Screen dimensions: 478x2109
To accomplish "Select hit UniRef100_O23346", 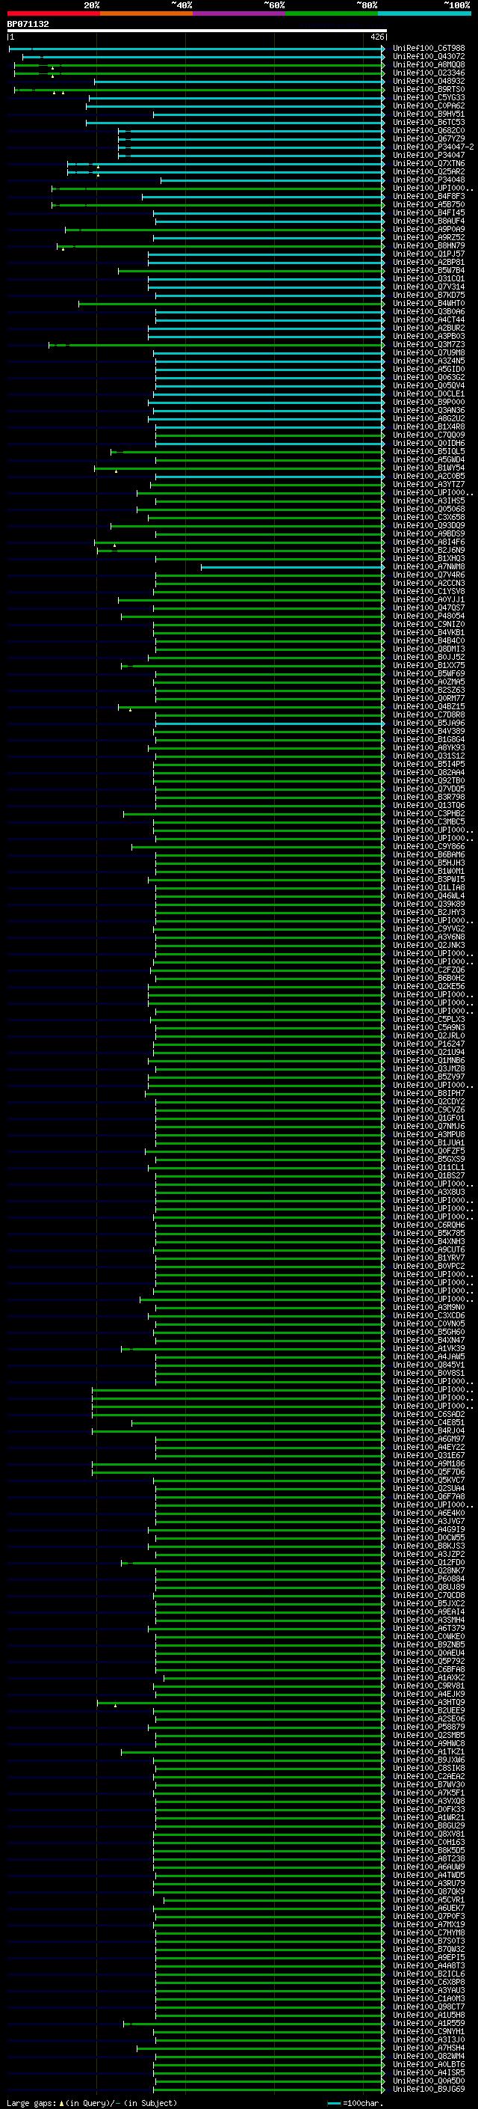I will (429, 73).
